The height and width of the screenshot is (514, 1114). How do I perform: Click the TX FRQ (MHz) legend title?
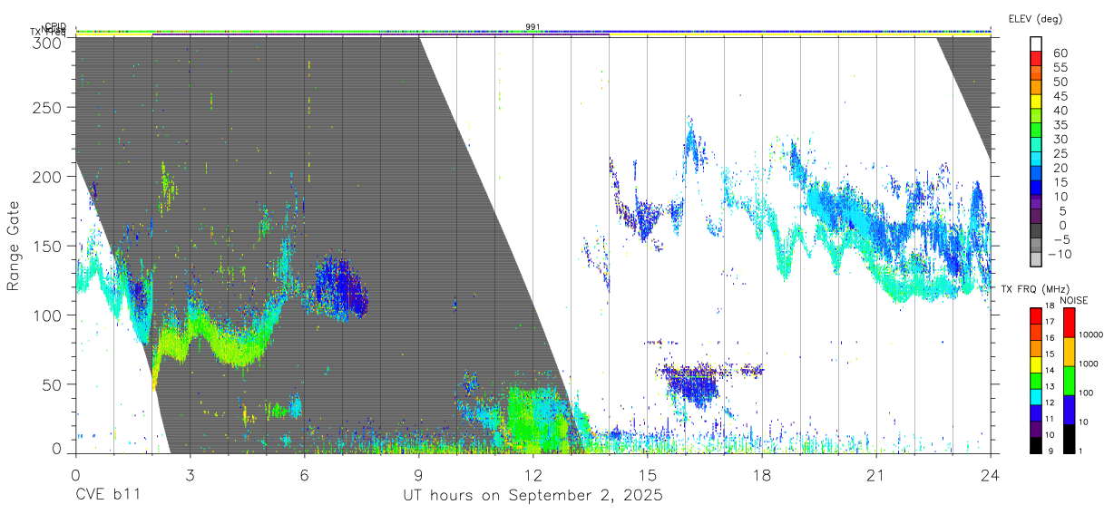click(1035, 289)
